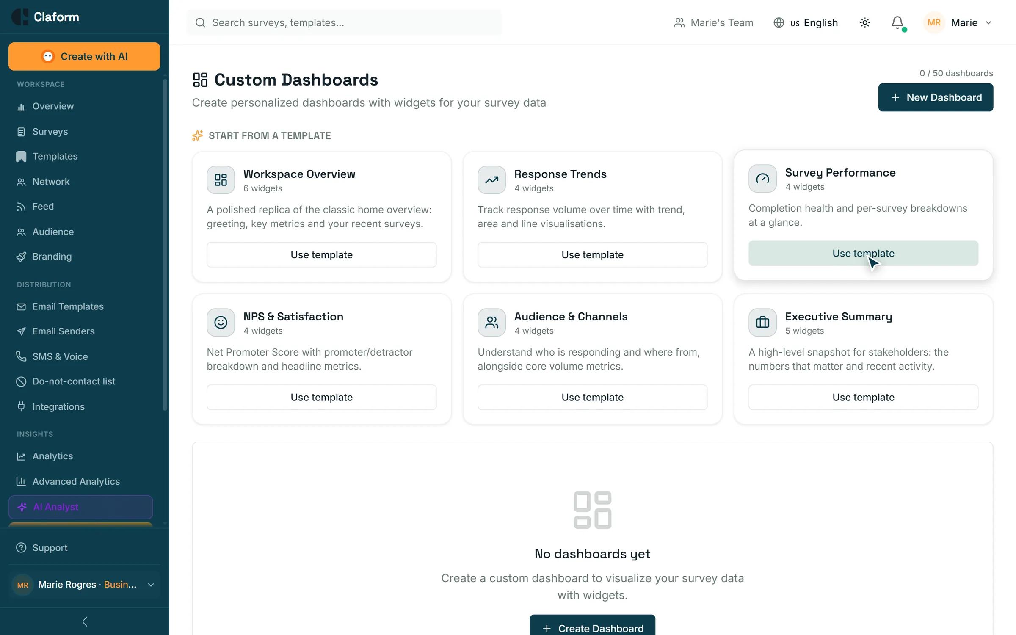Click the MR avatar in top bar
This screenshot has width=1016, height=635.
[934, 22]
